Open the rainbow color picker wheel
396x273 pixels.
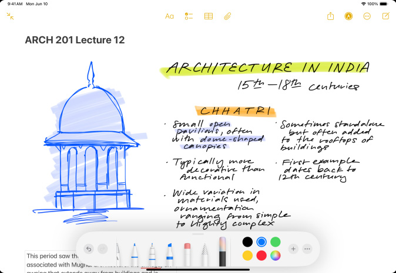(x=276, y=255)
